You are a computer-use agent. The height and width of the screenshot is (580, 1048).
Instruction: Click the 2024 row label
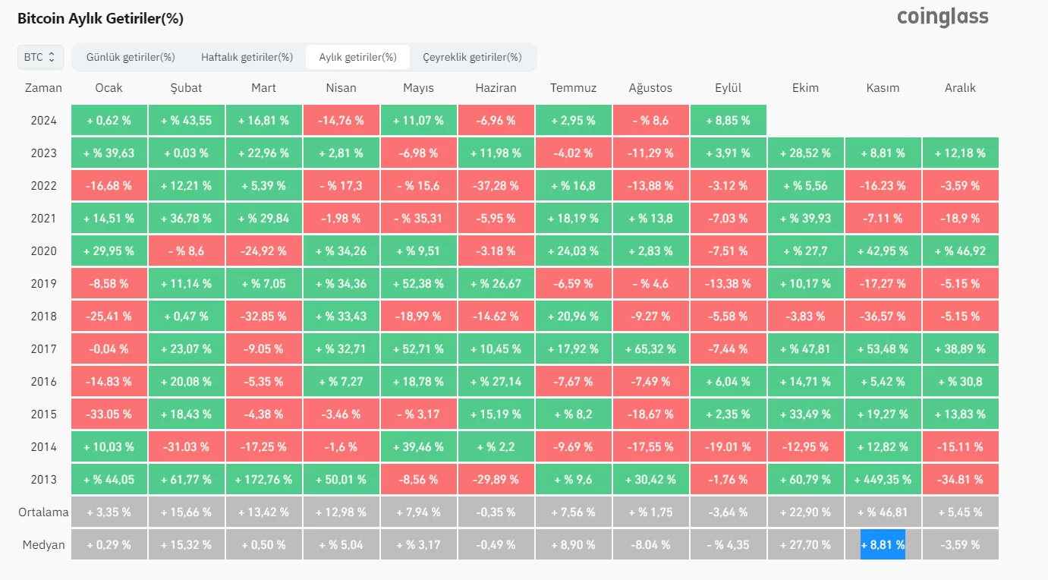(x=43, y=121)
